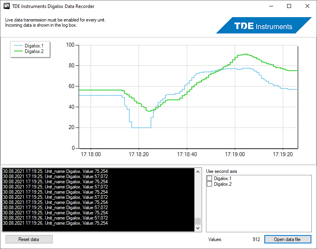The height and width of the screenshot is (249, 317).
Task: Click log line 17:19:26 Value:57,072
Action: 55,218
